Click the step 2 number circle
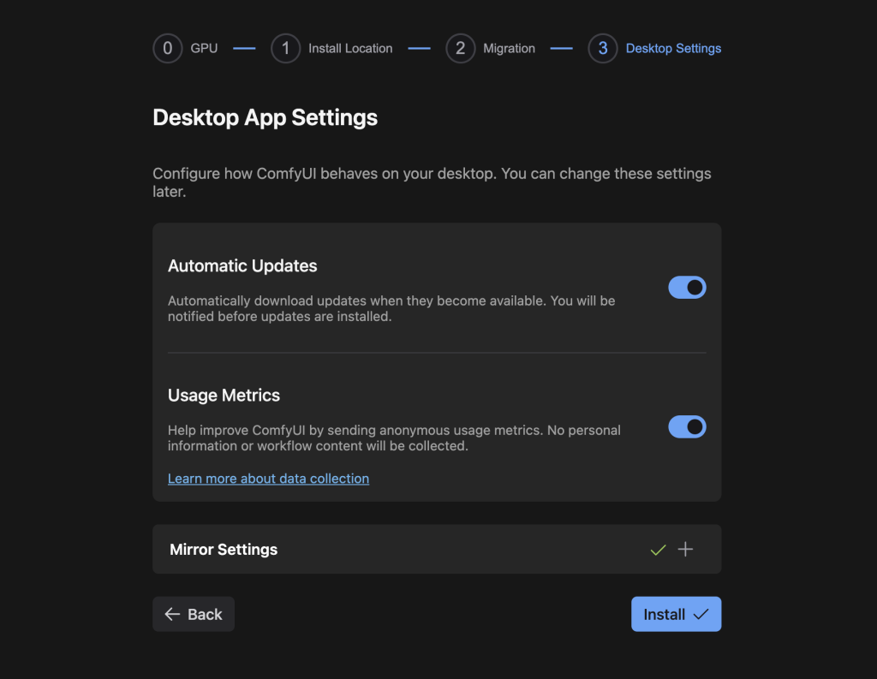Viewport: 877px width, 679px height. 461,49
